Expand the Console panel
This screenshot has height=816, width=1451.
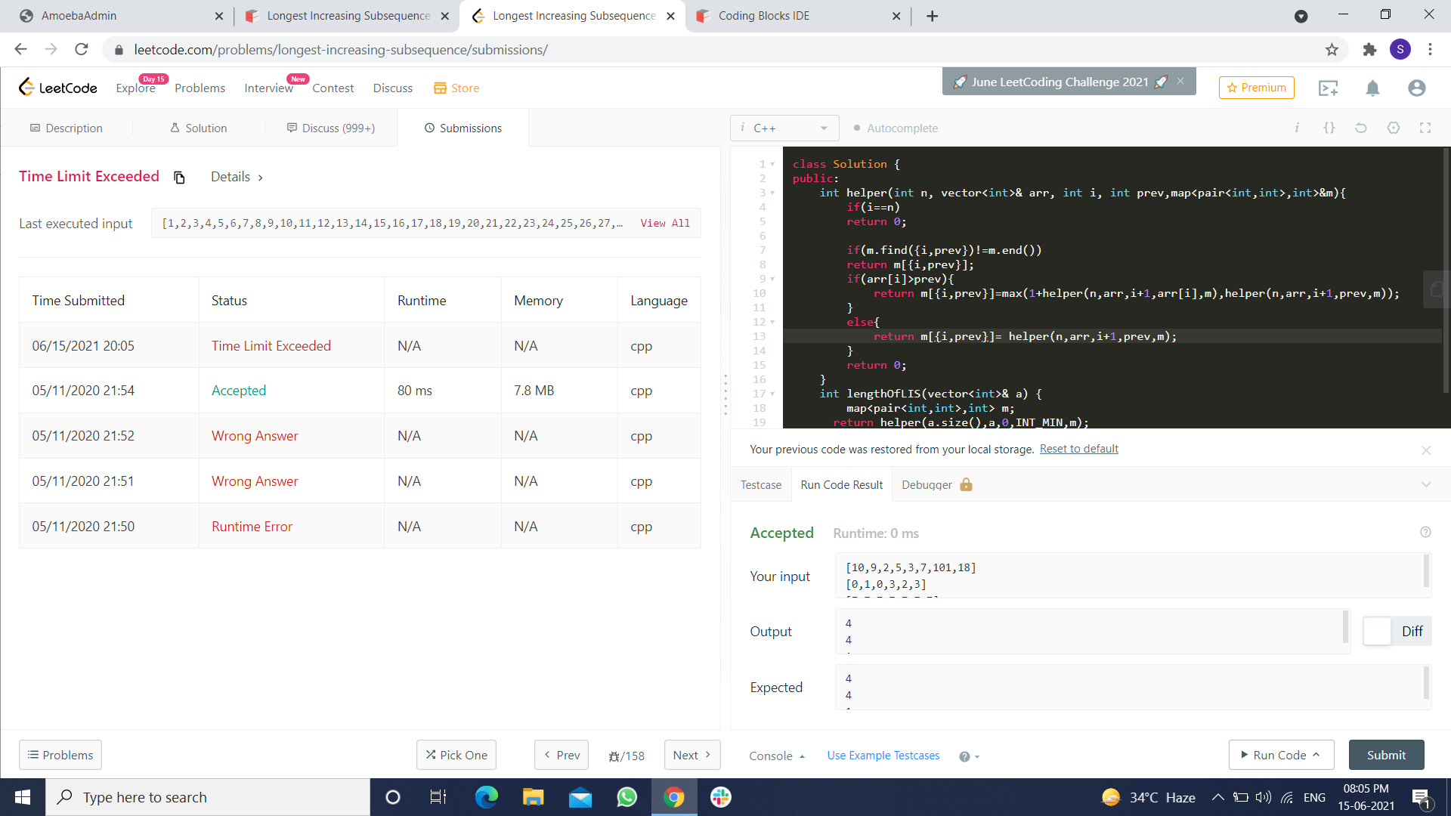coord(777,756)
